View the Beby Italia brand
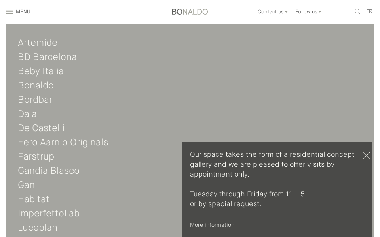Image resolution: width=380 pixels, height=237 pixels. pyautogui.click(x=41, y=71)
